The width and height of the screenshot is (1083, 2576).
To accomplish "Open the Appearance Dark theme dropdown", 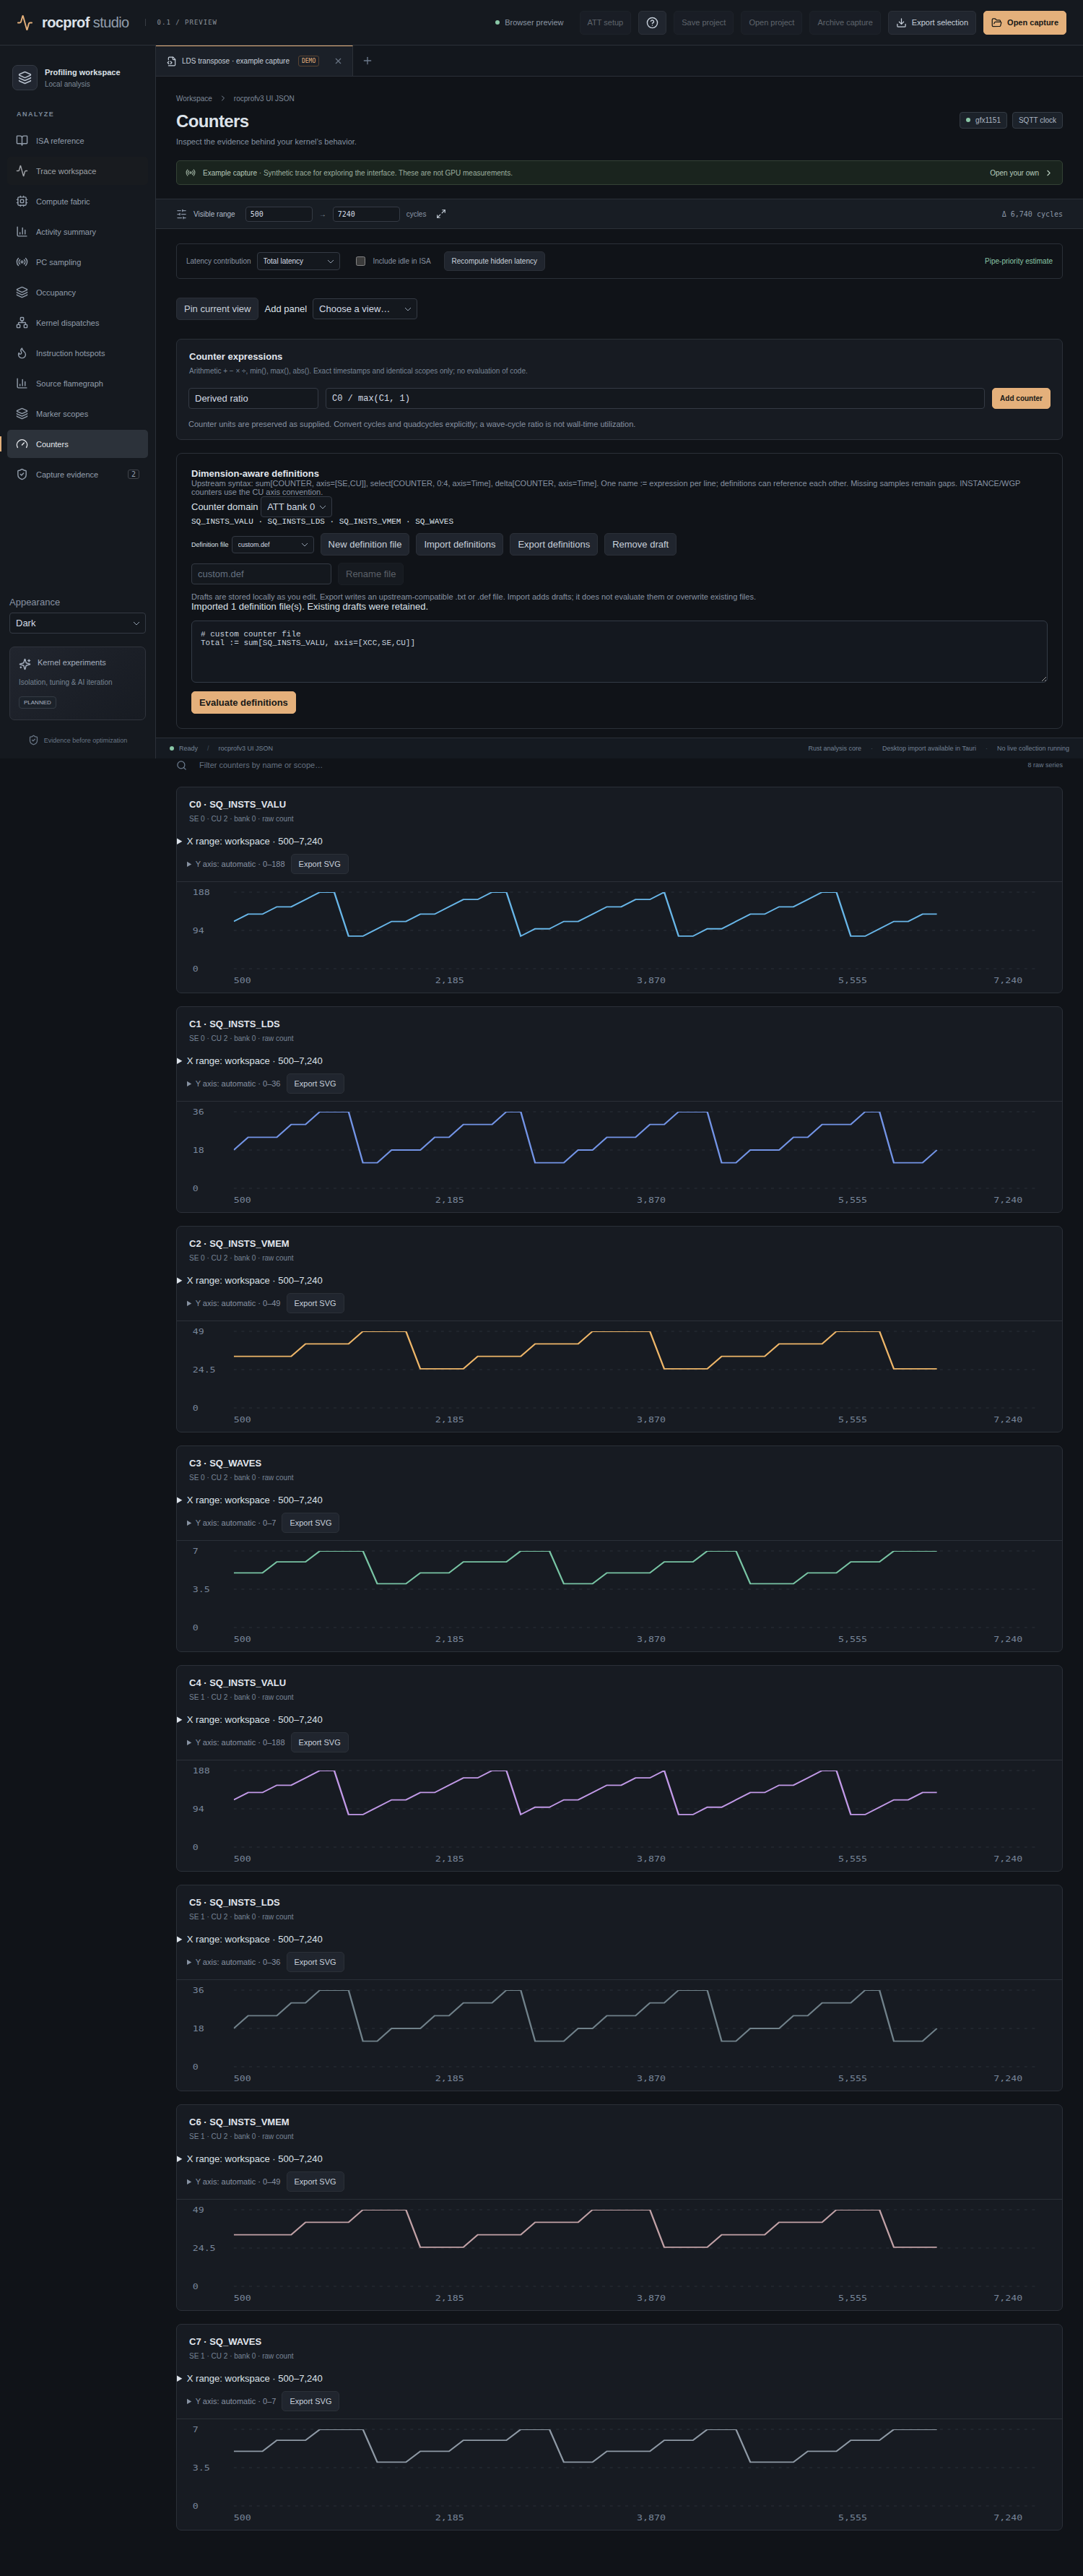I will point(77,623).
